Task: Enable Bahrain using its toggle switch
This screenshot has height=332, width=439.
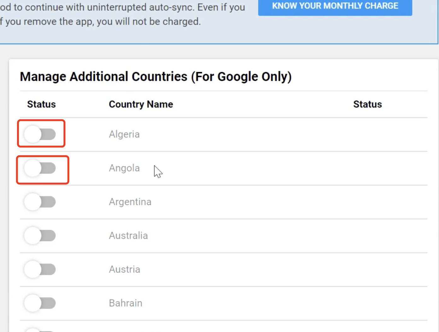Action: click(40, 303)
